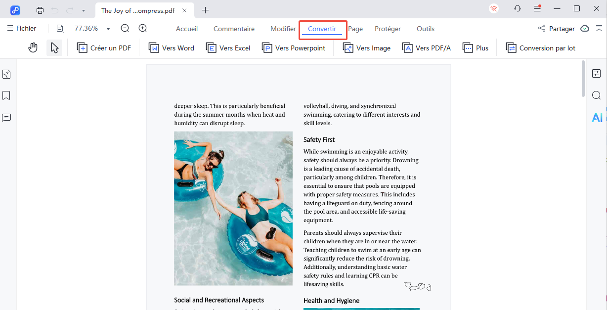Click the cloud upload icon
Viewport: 607px width, 310px height.
[585, 29]
